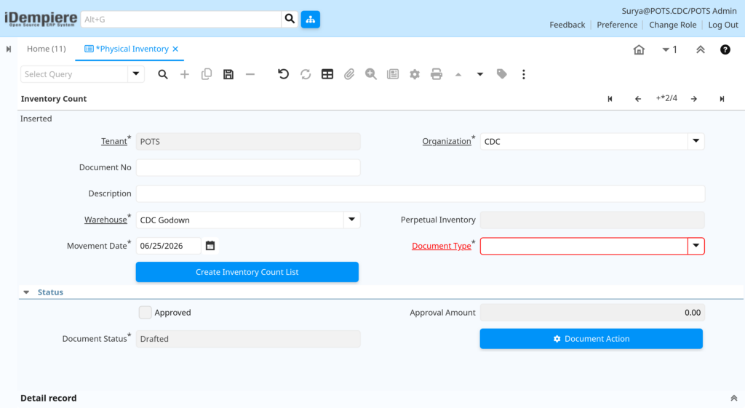Collapse header with double chevron icon
This screenshot has width=745, height=408.
tap(701, 49)
